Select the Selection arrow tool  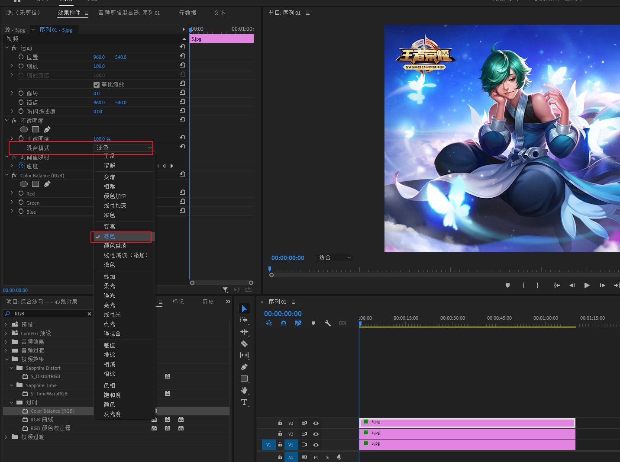244,308
